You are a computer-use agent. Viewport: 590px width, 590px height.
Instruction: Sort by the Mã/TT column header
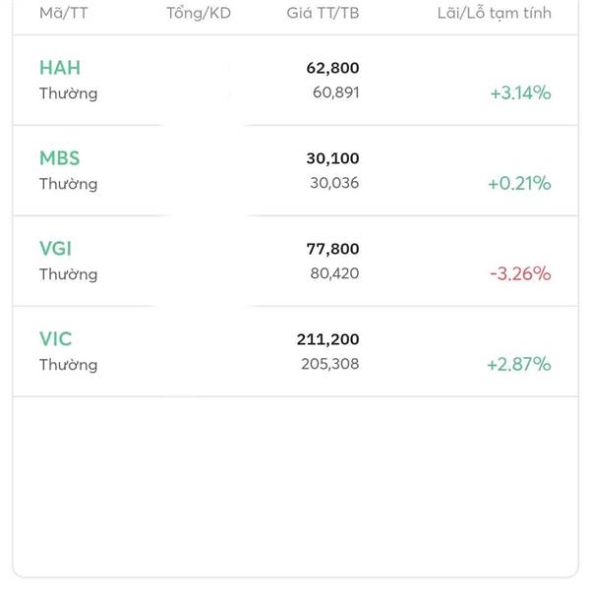pyautogui.click(x=64, y=13)
